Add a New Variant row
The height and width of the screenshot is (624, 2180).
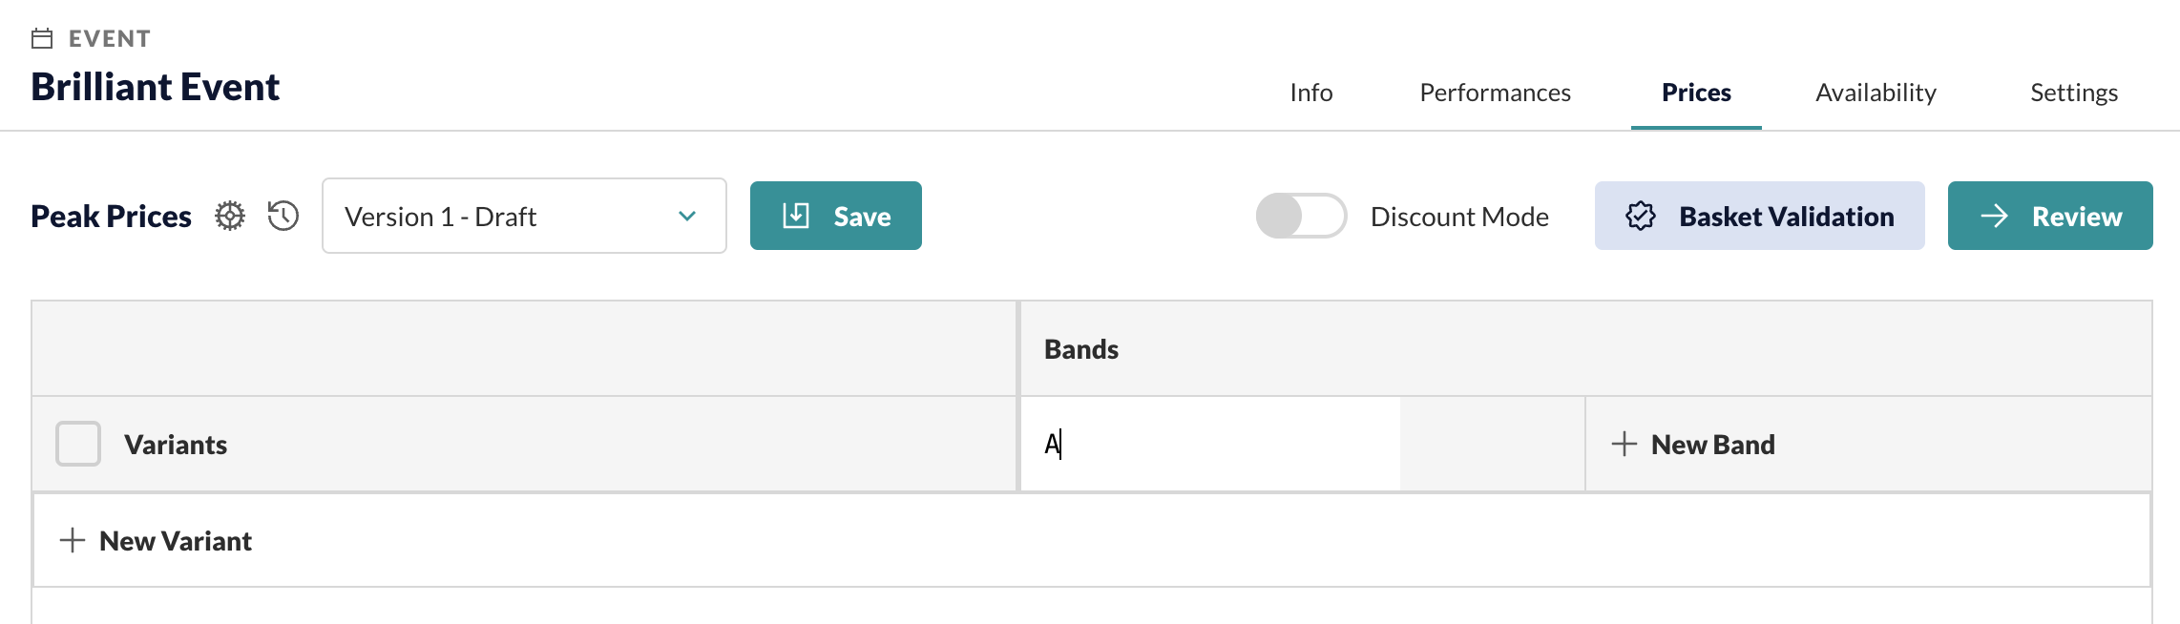click(157, 541)
